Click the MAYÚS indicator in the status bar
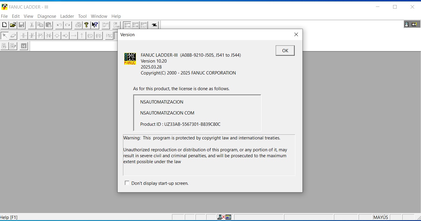 click(381, 217)
